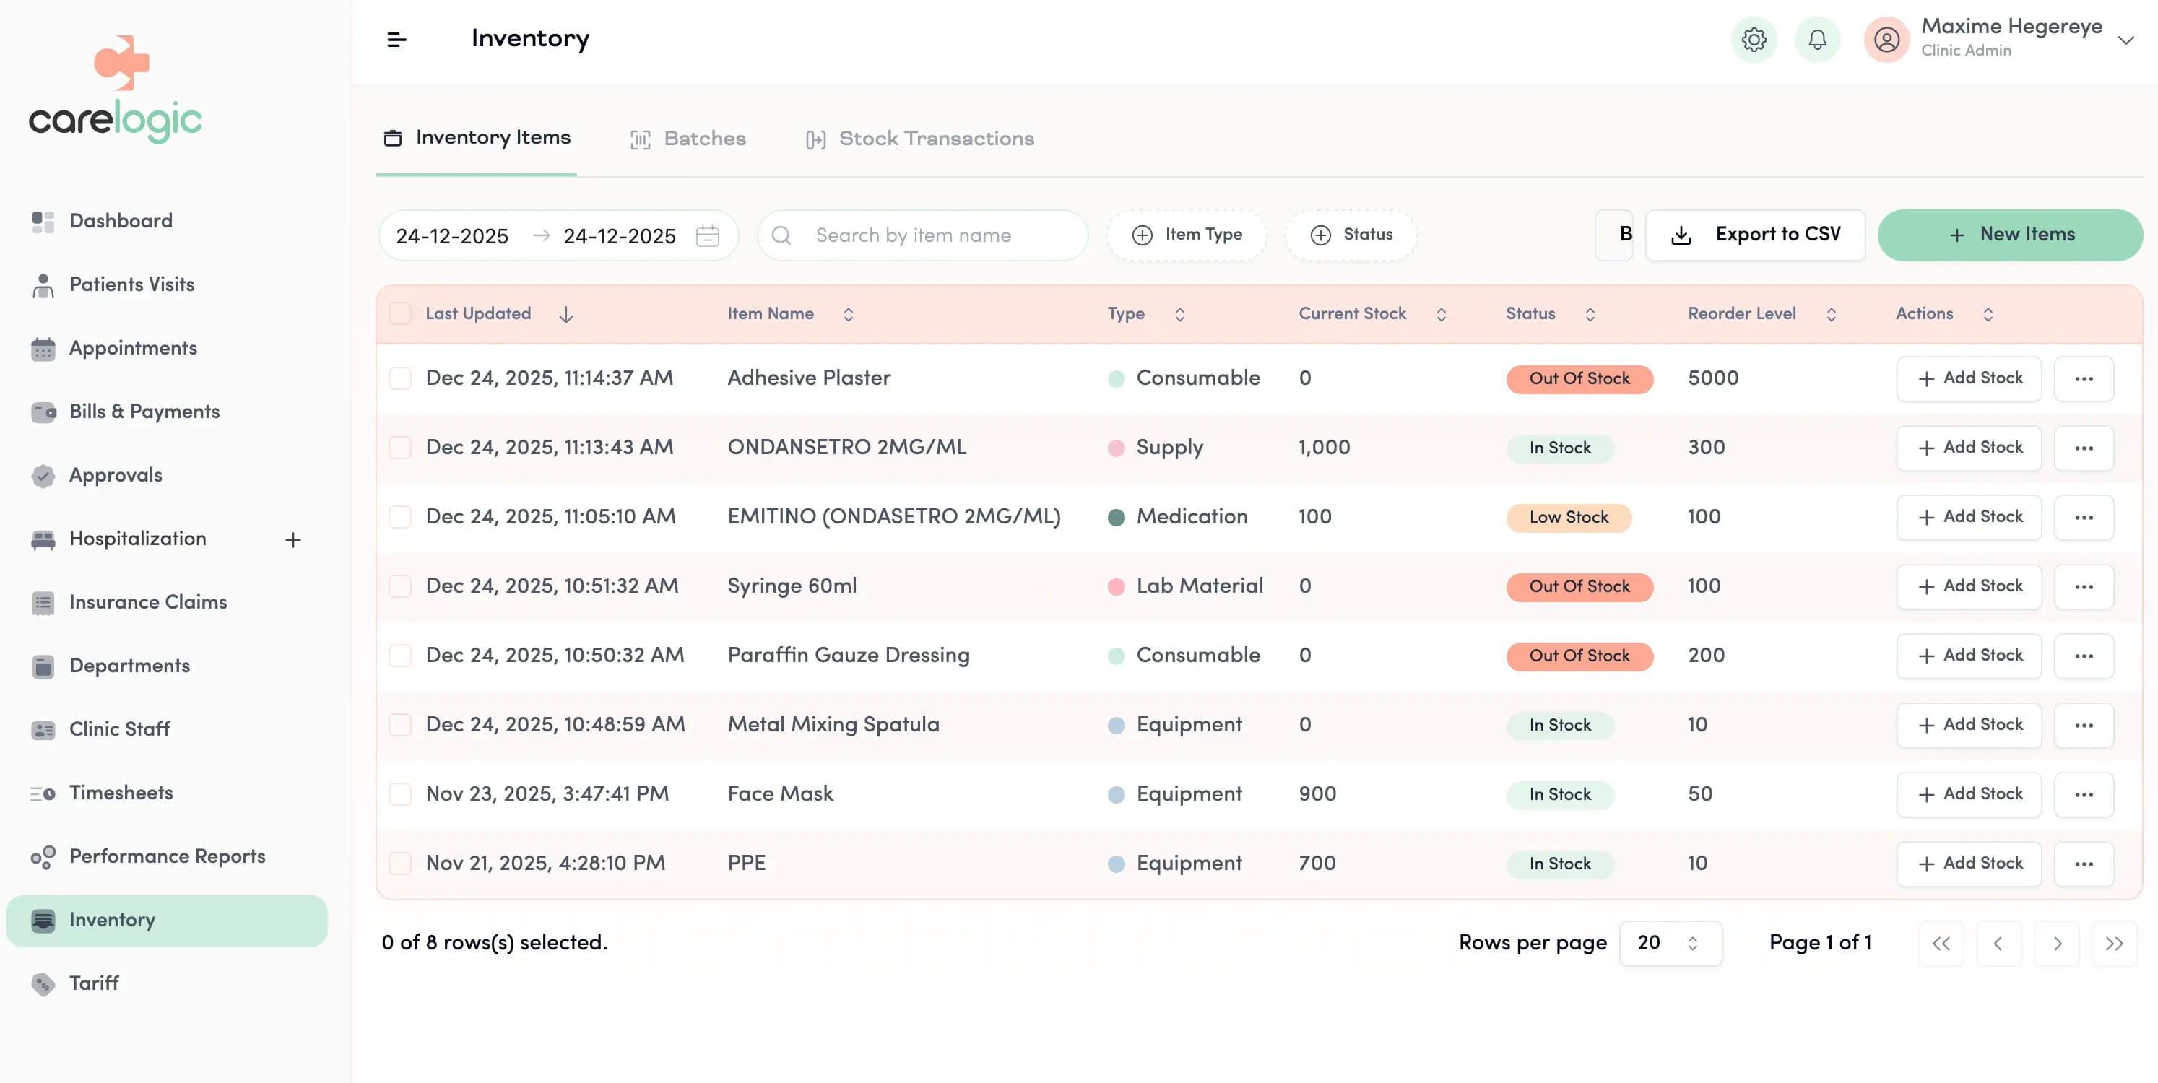Open the user profile dropdown for Maxime Hegereye

point(2127,40)
